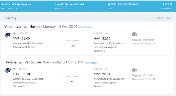Click the Travellers (Economy) header section
The image size is (176, 96).
(x=123, y=6)
